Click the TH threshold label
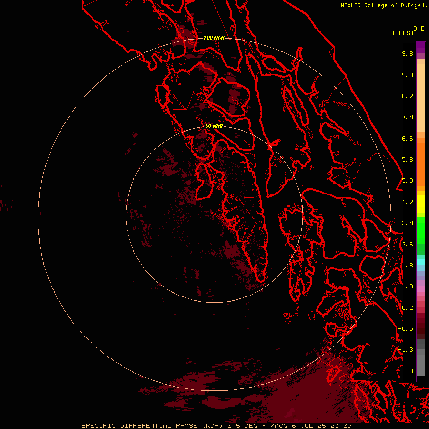 (x=409, y=371)
